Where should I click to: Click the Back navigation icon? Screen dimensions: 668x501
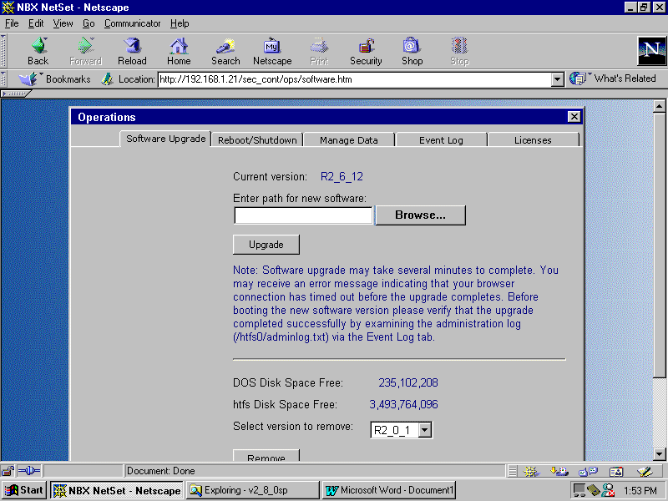coord(38,50)
